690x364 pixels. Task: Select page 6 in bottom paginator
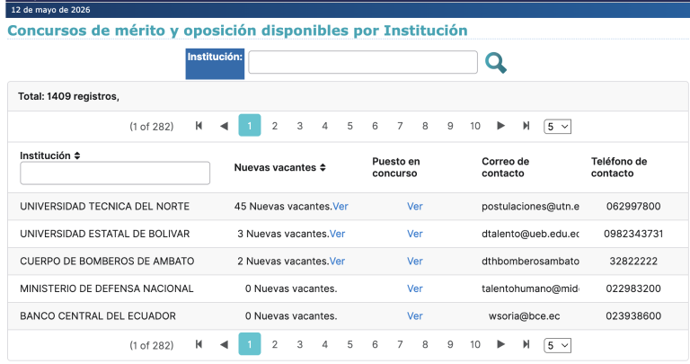(x=375, y=344)
